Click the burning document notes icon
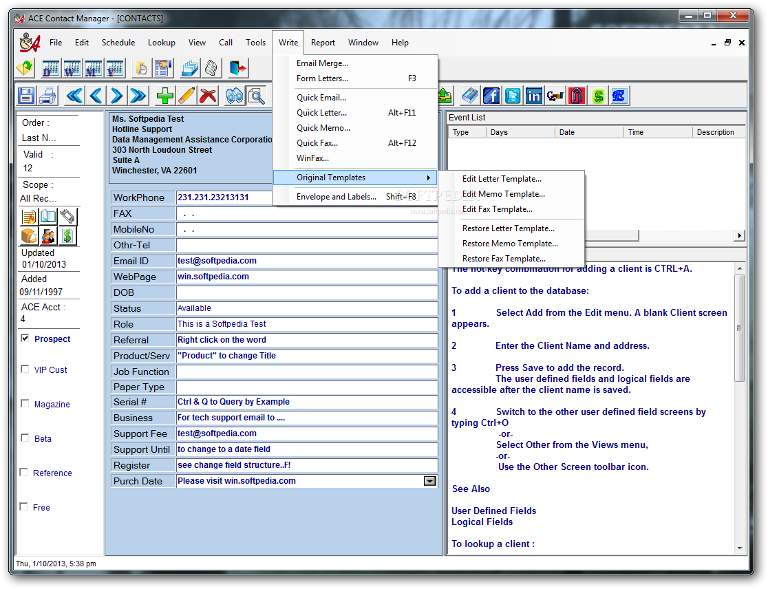768x589 pixels. (29, 217)
